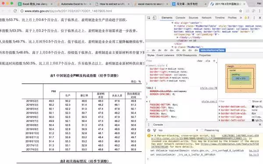
Task: Switch to the Network panel tab
Action: [206, 18]
